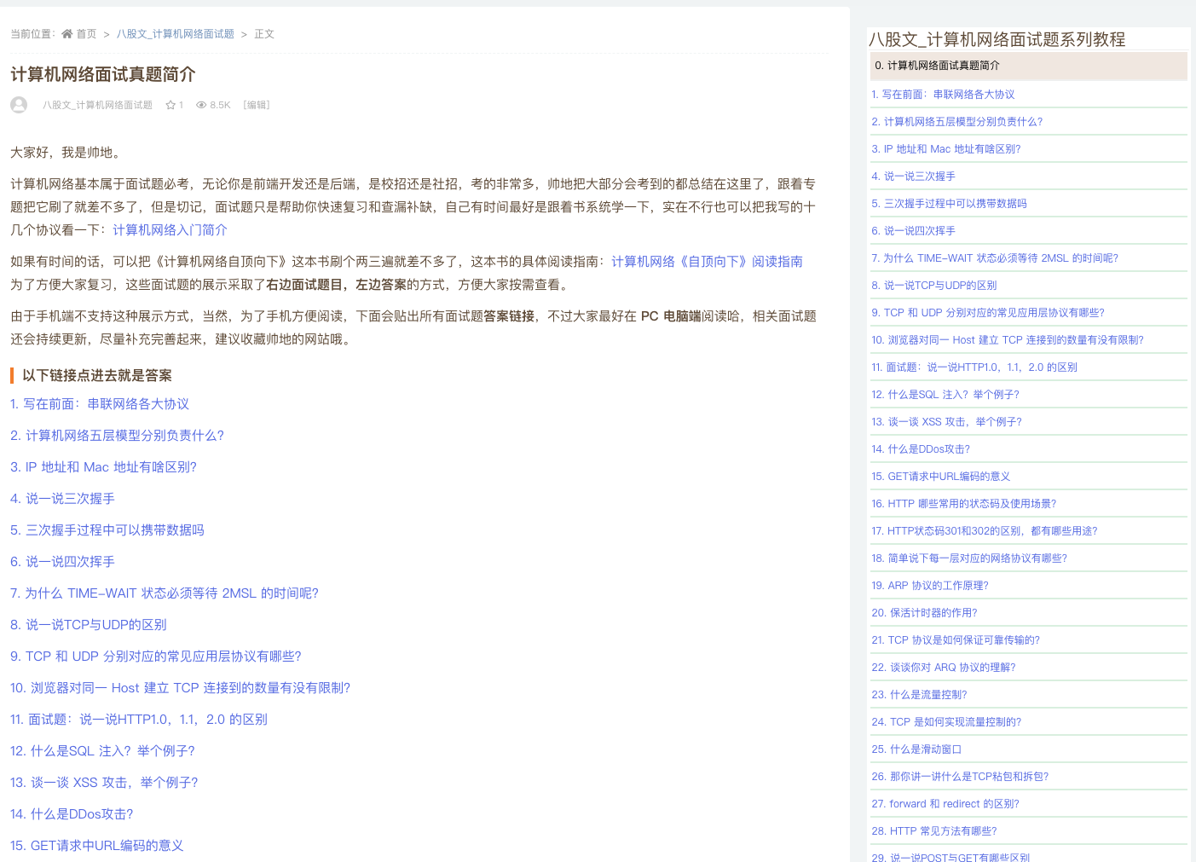This screenshot has width=1196, height=862.
Task: Click the eye view-count icon
Action: [200, 104]
